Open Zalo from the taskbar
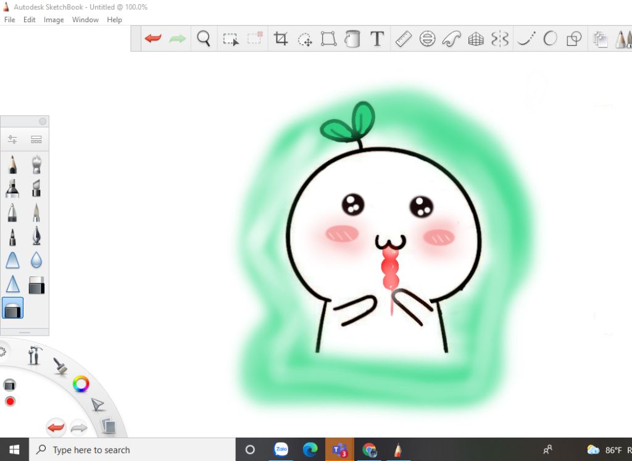 tap(281, 449)
